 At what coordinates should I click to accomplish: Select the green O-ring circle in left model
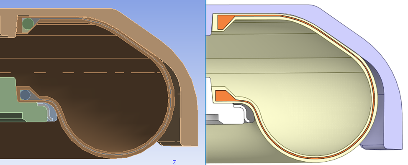click(x=28, y=24)
